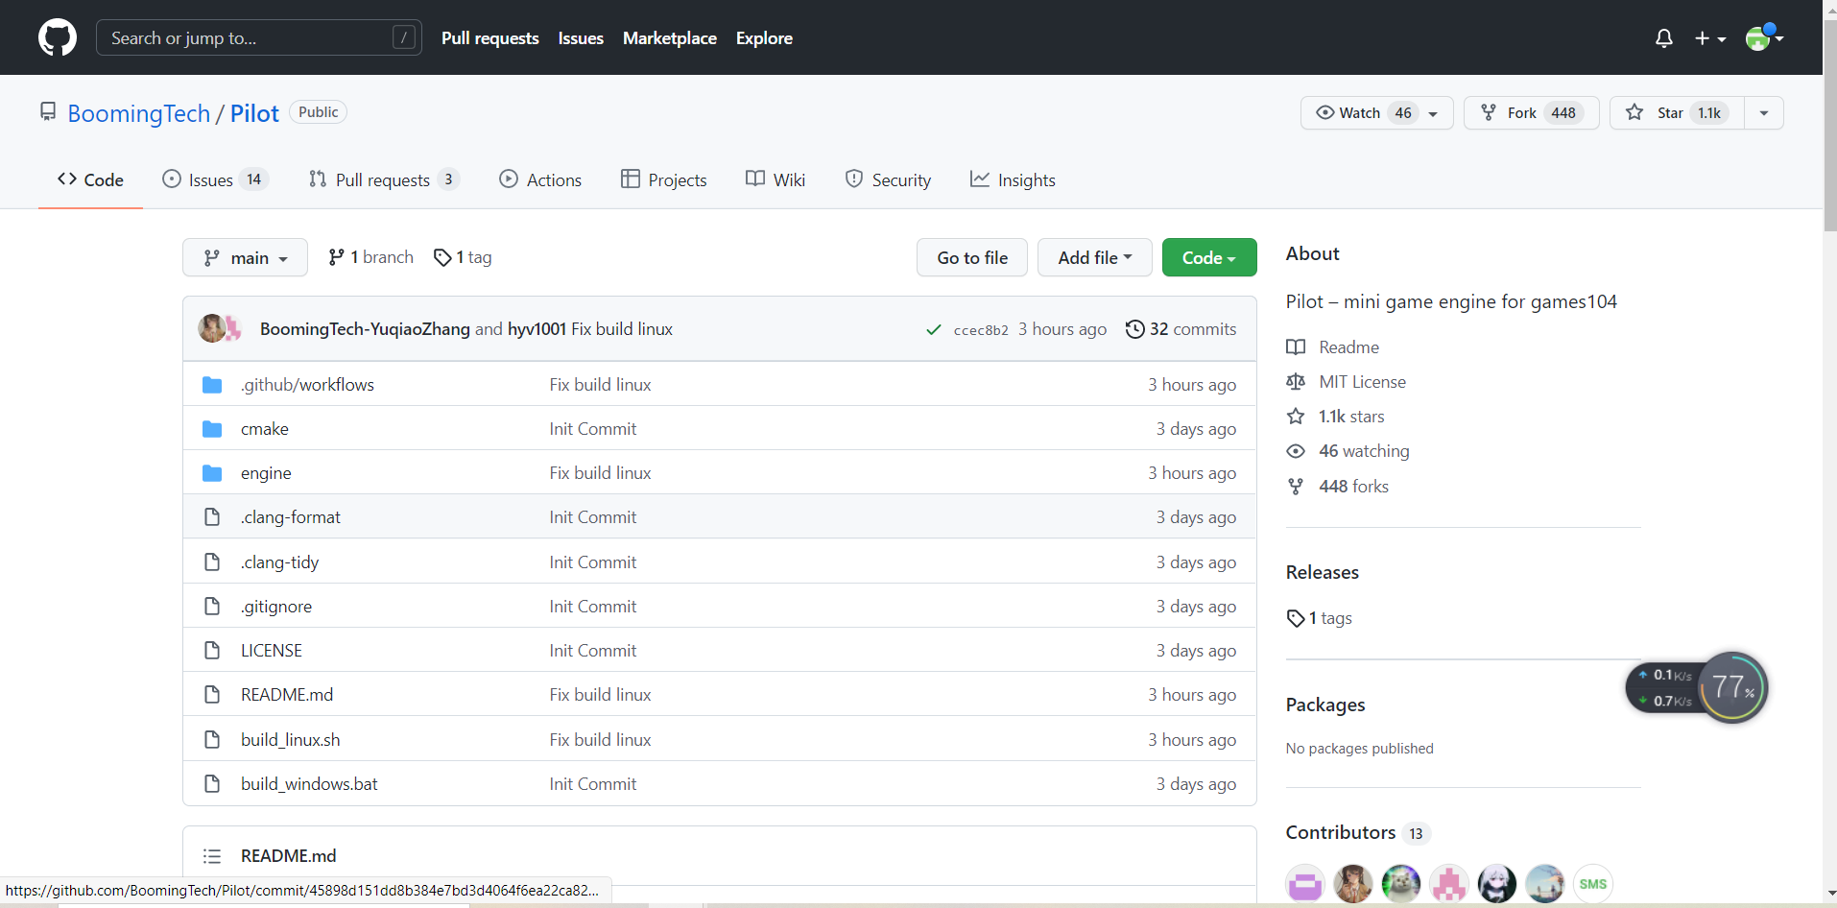Image resolution: width=1837 pixels, height=908 pixels.
Task: Open the Packages heading link
Action: (1325, 705)
